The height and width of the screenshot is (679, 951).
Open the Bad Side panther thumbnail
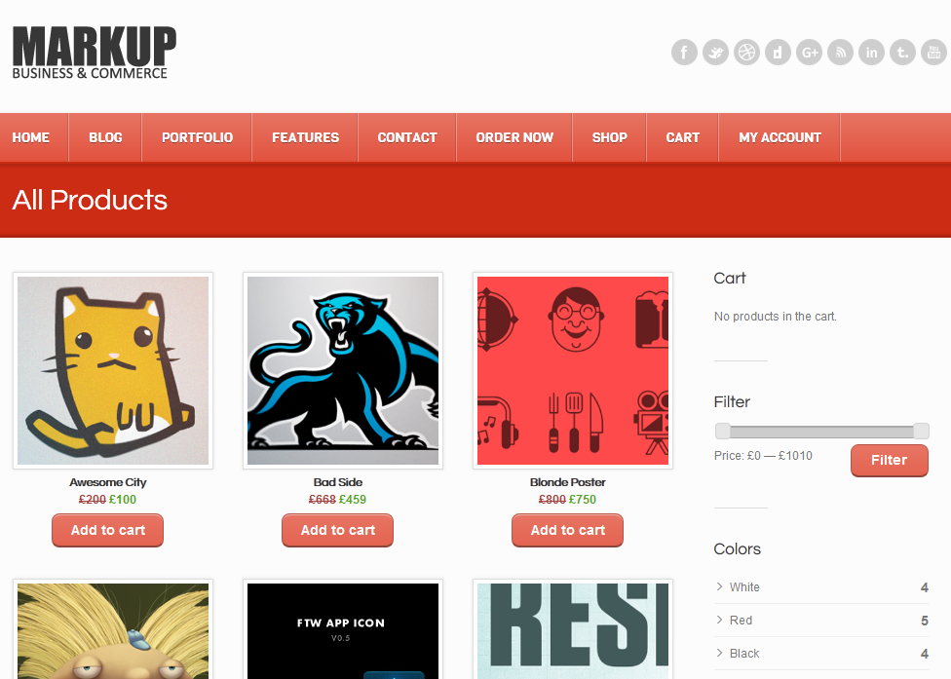343,370
